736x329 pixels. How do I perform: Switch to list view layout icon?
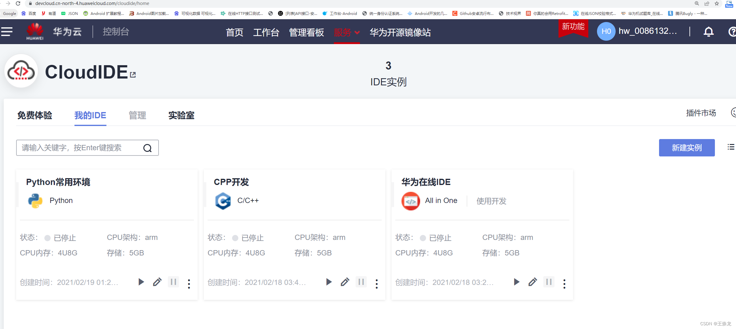point(731,147)
